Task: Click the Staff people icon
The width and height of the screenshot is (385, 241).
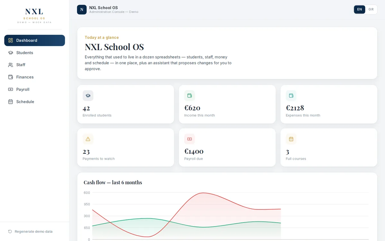Action: (x=11, y=65)
